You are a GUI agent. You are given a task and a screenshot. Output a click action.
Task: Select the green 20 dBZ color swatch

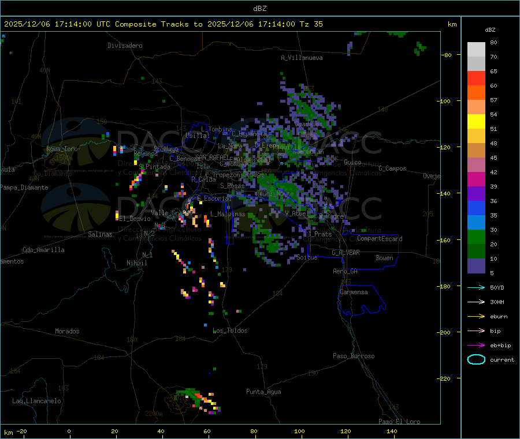[476, 237]
